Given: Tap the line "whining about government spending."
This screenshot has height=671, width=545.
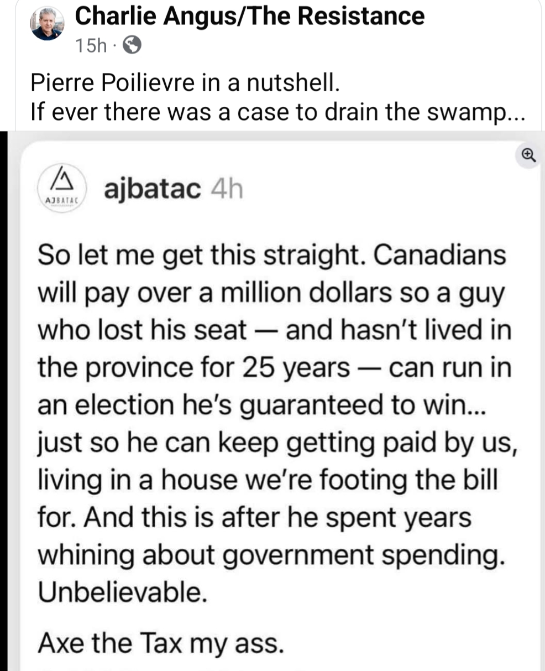Looking at the screenshot, I should [271, 556].
